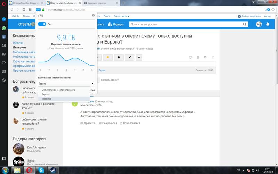The height and width of the screenshot is (174, 278).
Task: Dislike the answer with Не нравится
Action: (x=108, y=123)
